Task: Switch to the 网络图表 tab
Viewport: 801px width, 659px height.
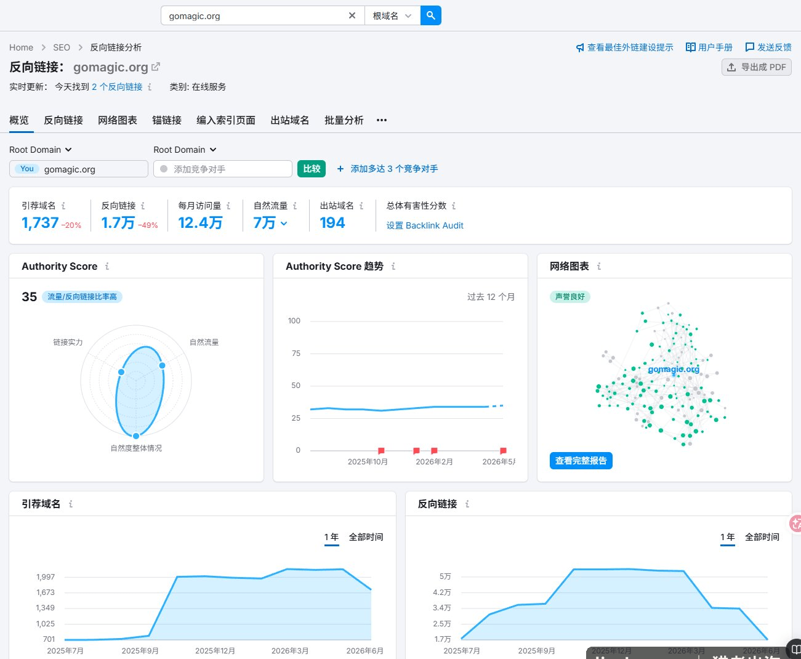Action: (x=118, y=120)
